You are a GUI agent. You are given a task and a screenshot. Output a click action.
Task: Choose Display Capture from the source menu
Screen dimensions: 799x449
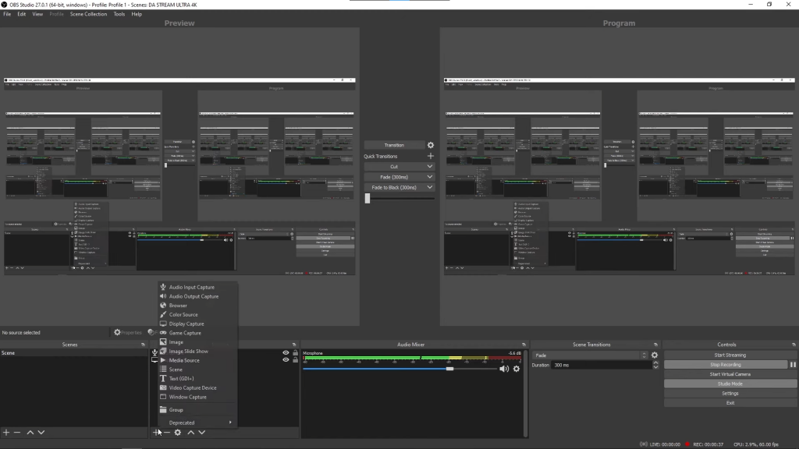(186, 323)
